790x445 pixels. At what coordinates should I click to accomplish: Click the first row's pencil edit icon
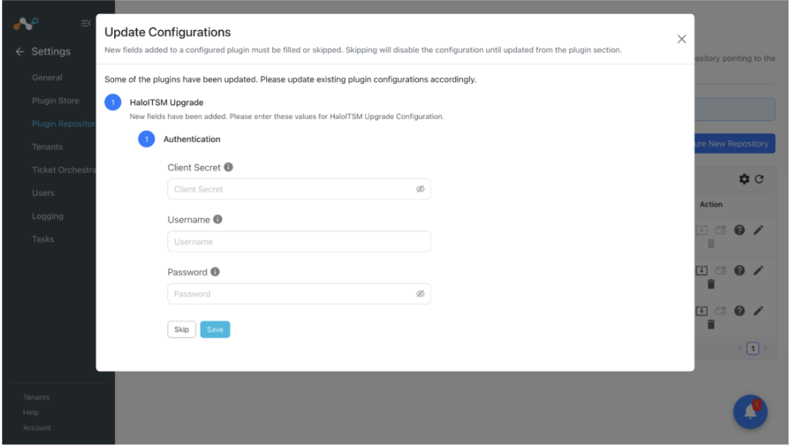pyautogui.click(x=758, y=230)
